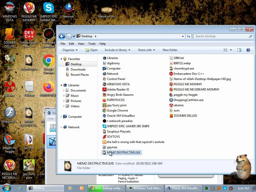Select the r-antiwork paradise desktop icon
Screen dimensions: 256x192
point(49,38)
